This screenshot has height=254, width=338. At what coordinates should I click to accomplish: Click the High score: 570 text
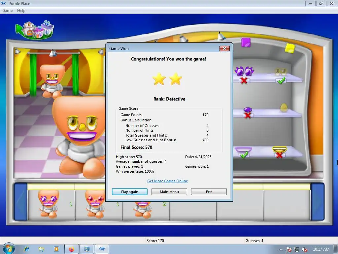coord(129,157)
